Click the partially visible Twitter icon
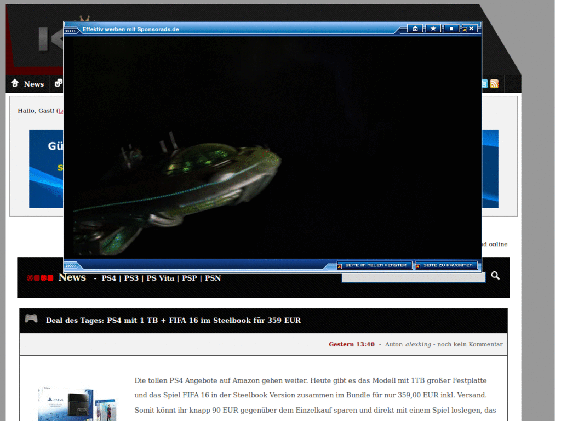Image resolution: width=561 pixels, height=421 pixels. pyautogui.click(x=484, y=84)
